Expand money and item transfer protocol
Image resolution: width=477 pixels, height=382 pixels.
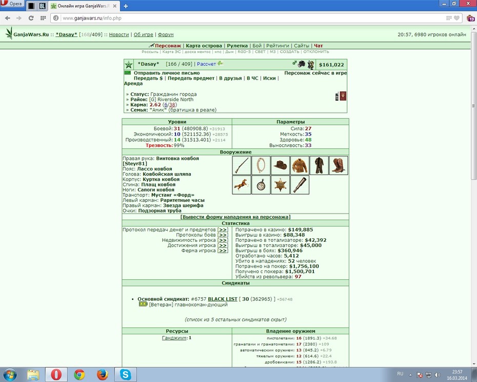pos(223,230)
